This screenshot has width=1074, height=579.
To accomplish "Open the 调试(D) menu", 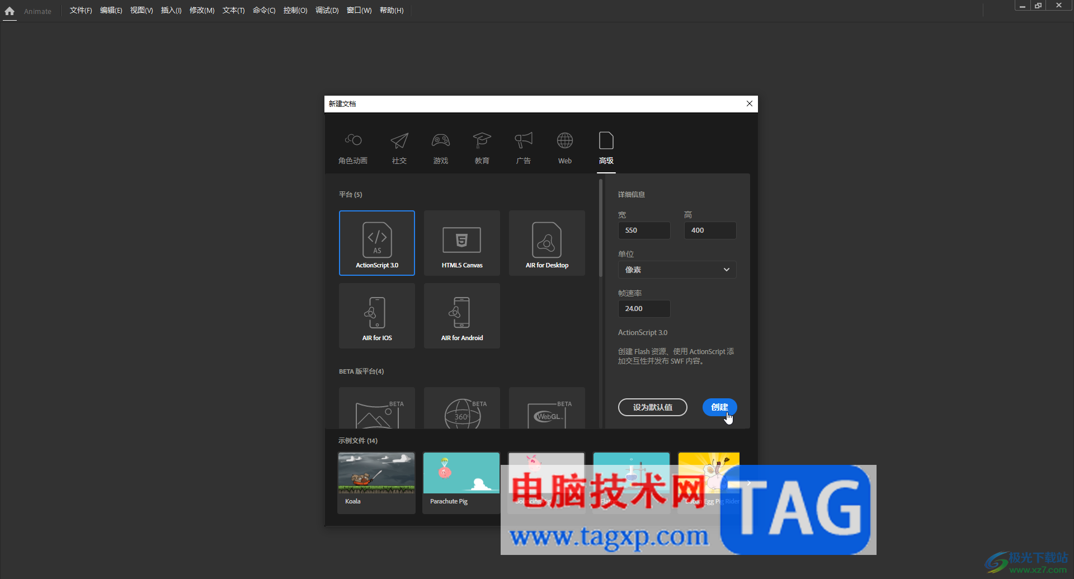I will coord(327,11).
